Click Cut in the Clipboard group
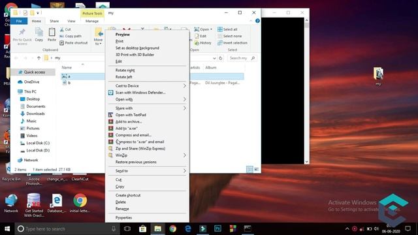Screen dimensions: 418x235 pos(65,29)
